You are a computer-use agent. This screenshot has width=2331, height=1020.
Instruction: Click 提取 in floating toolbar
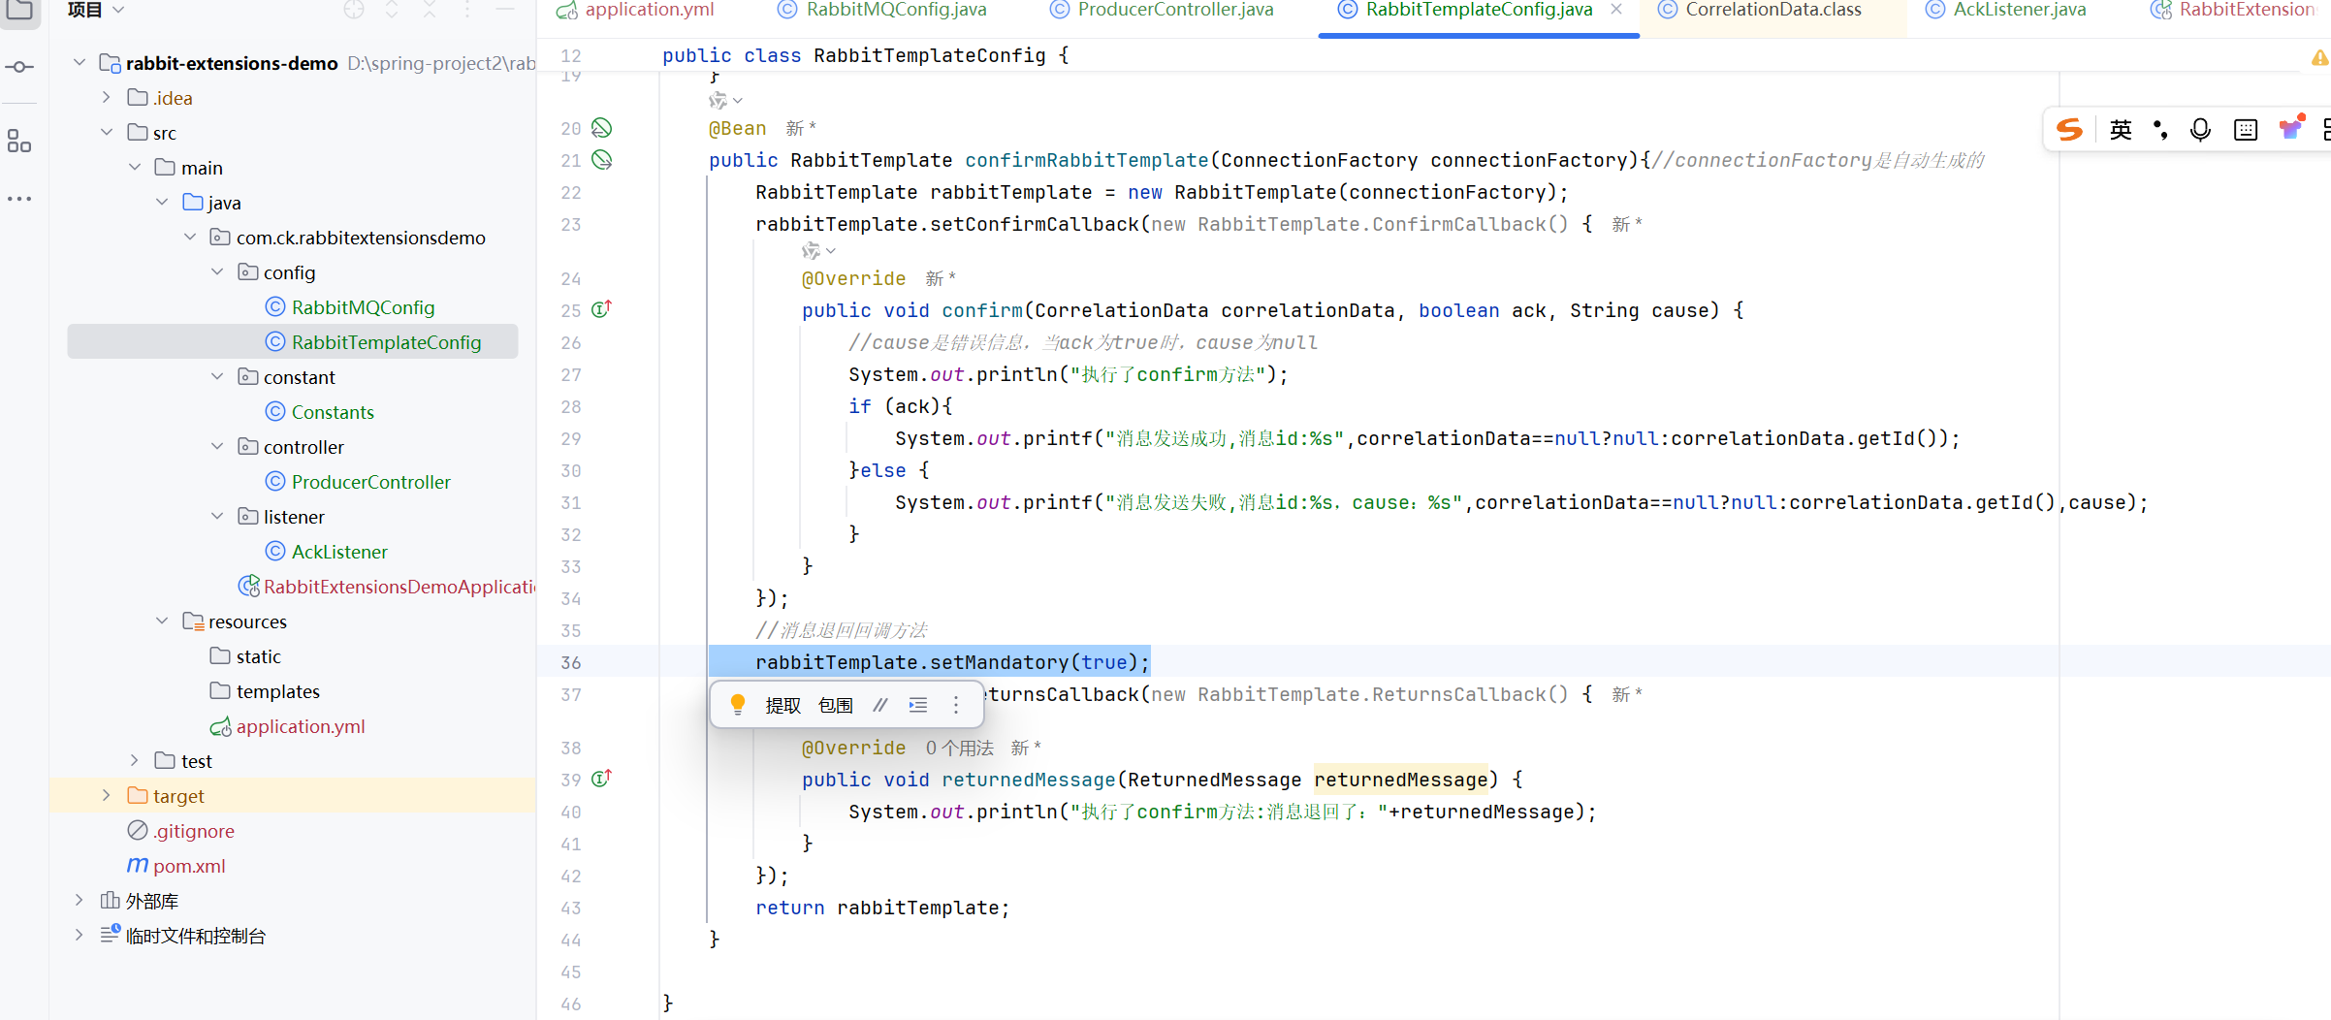[x=783, y=705]
